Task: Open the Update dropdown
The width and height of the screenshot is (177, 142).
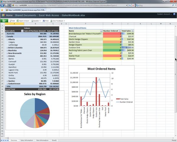Action: coord(36,21)
